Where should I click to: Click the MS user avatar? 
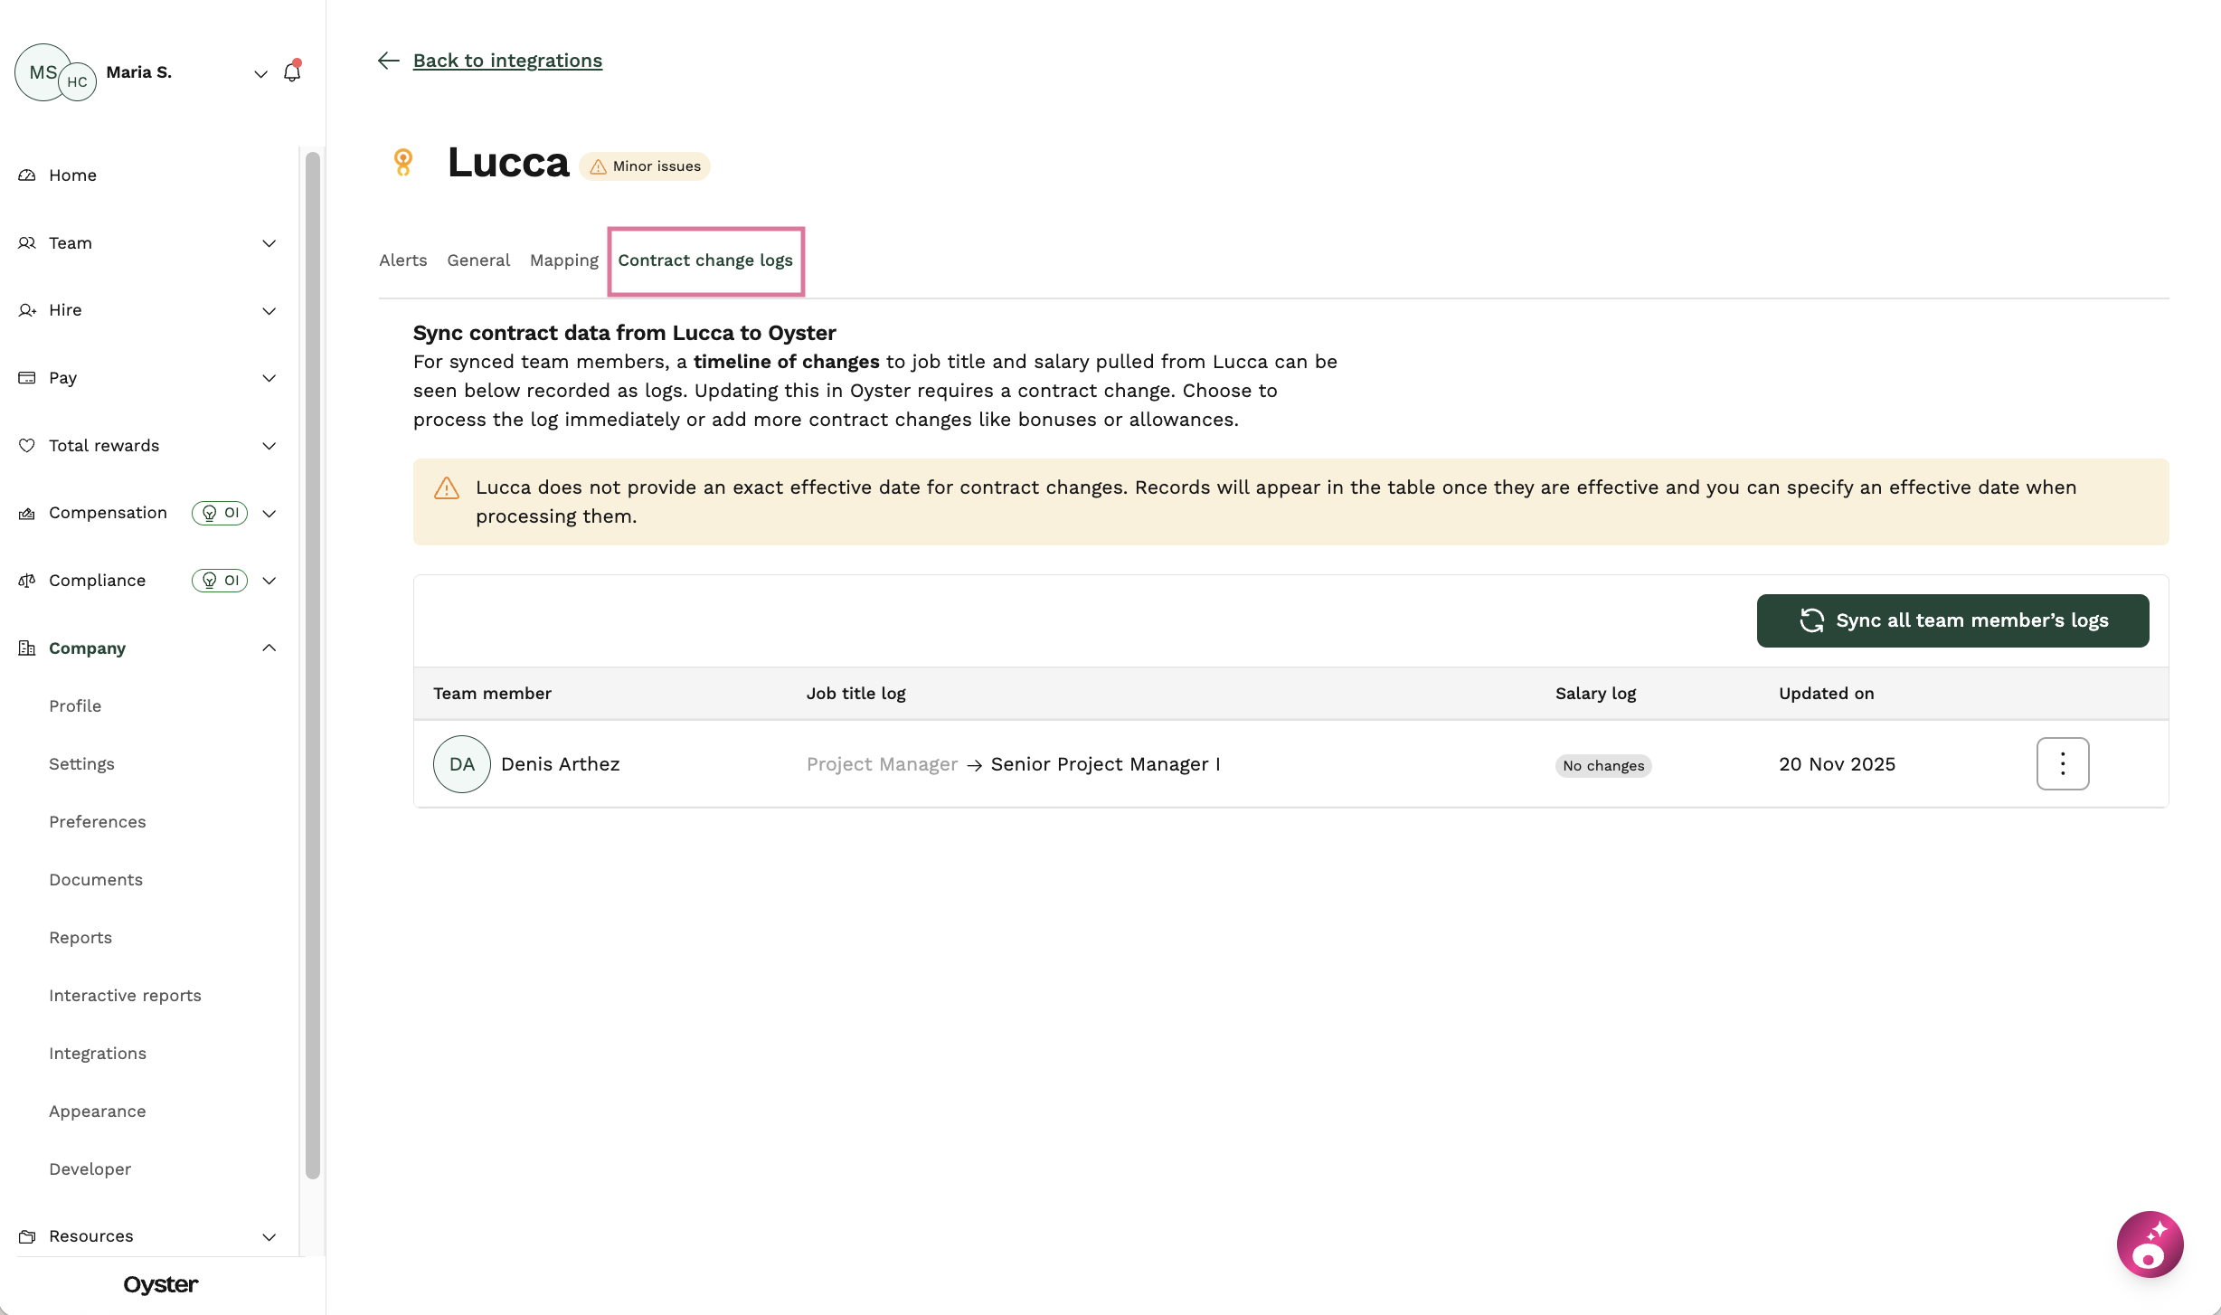(x=41, y=71)
